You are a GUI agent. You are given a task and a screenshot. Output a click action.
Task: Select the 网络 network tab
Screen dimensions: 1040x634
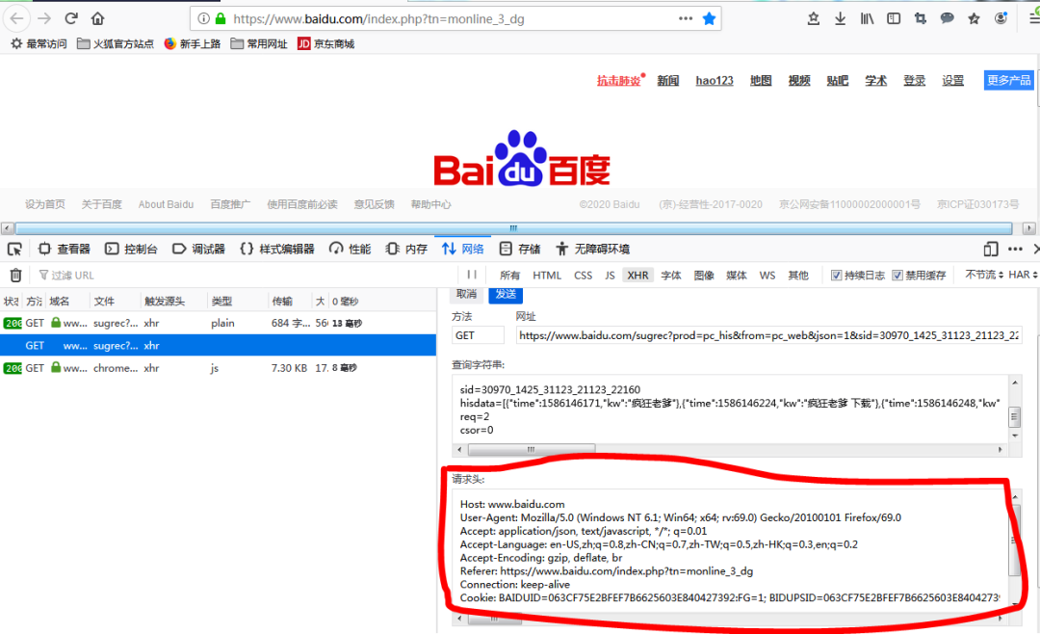tap(463, 249)
